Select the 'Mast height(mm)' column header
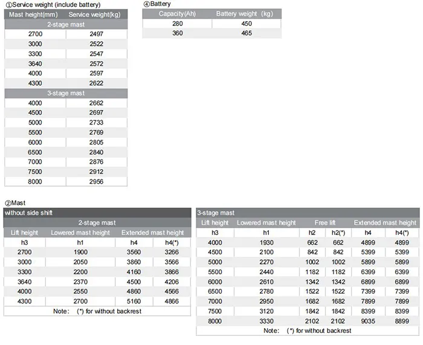 [34, 14]
